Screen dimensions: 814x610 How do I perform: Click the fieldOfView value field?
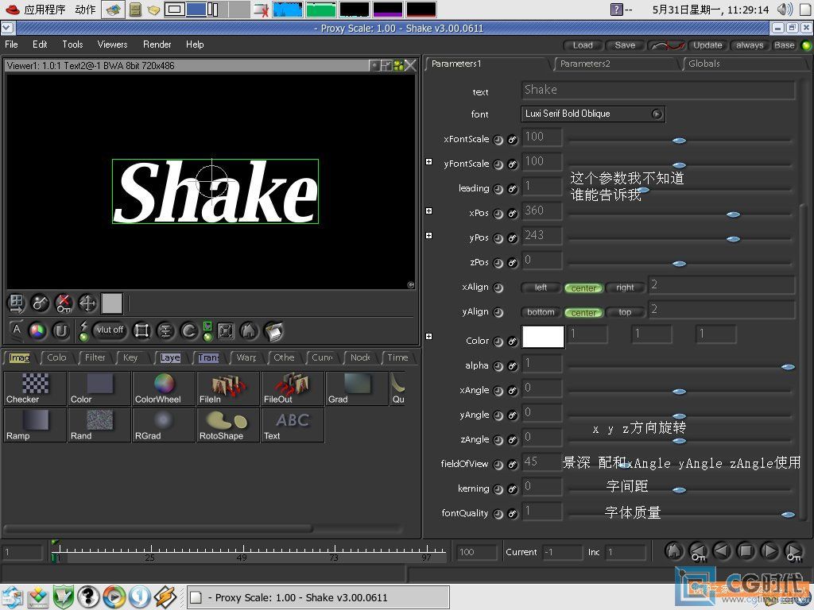click(541, 461)
